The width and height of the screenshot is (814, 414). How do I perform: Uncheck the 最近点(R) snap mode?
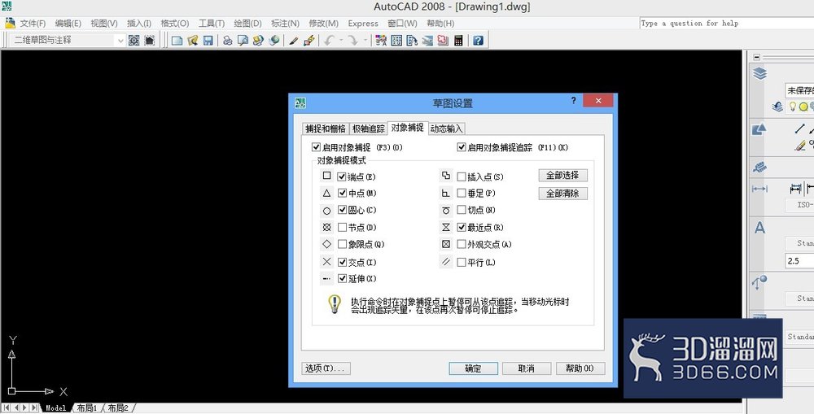461,227
